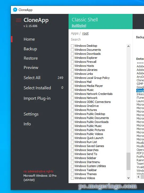The width and height of the screenshot is (144, 193).
Task: Click the Windows Searches label
Action: tap(87, 150)
